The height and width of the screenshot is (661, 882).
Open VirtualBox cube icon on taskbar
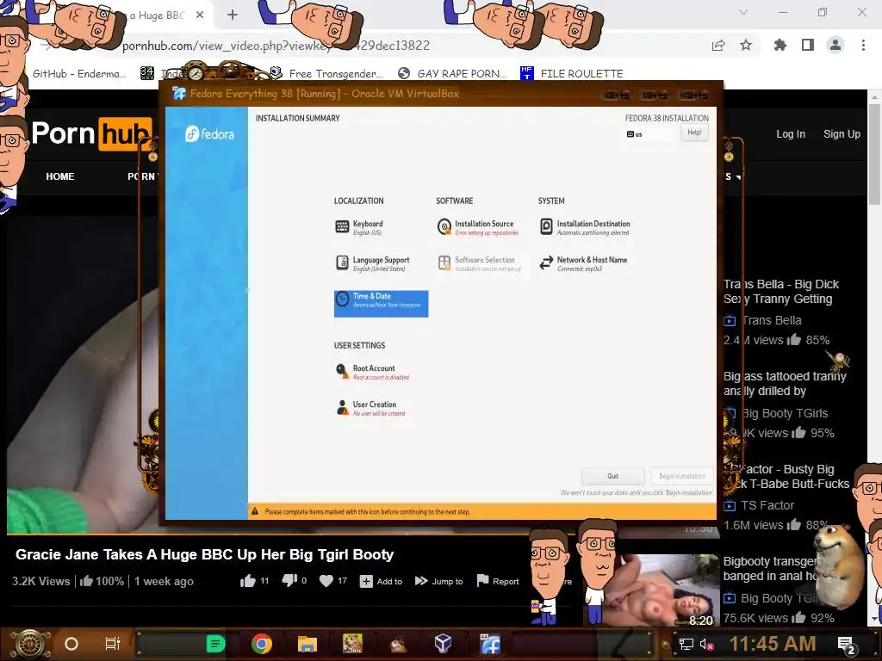444,643
